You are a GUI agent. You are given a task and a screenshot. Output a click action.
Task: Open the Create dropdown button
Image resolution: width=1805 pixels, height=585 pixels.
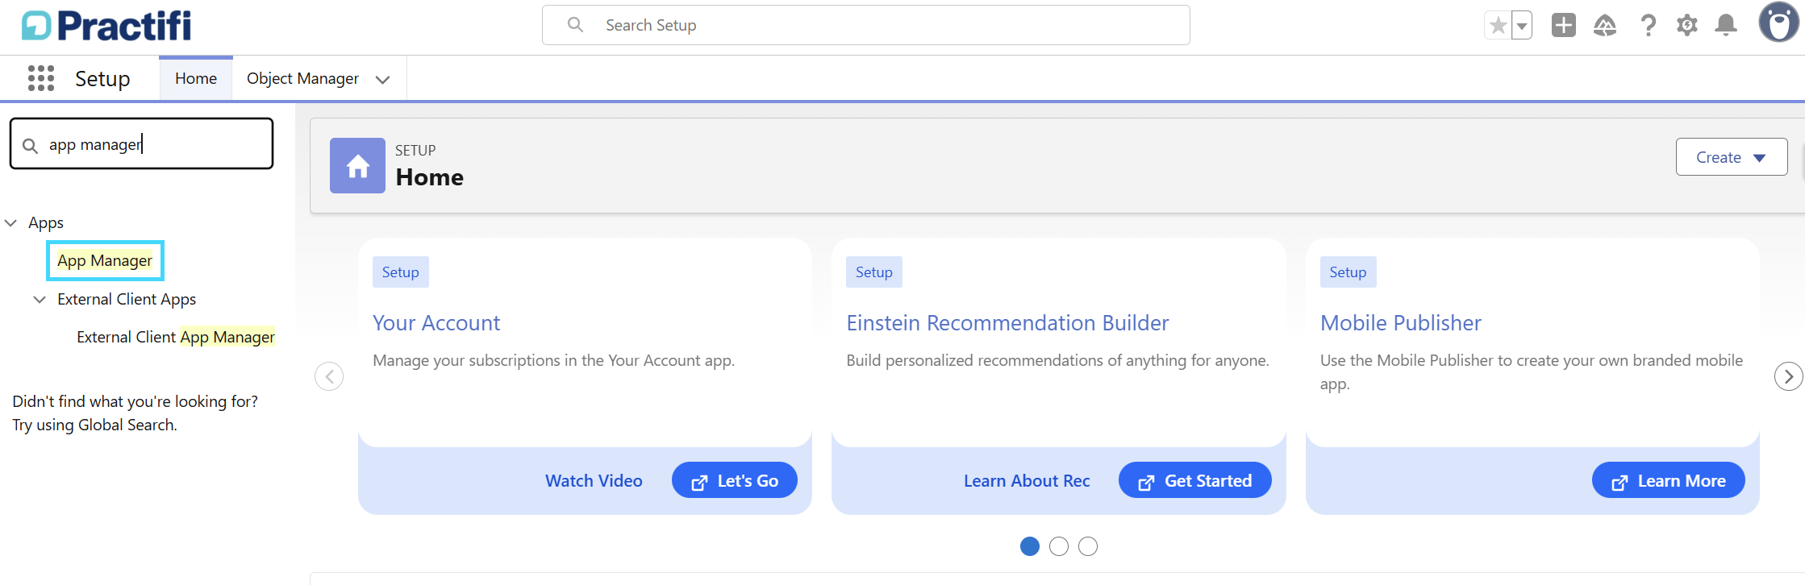click(1732, 157)
